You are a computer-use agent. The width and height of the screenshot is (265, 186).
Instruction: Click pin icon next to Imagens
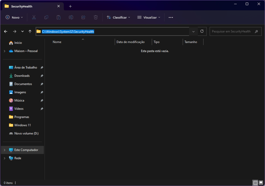coord(42,92)
